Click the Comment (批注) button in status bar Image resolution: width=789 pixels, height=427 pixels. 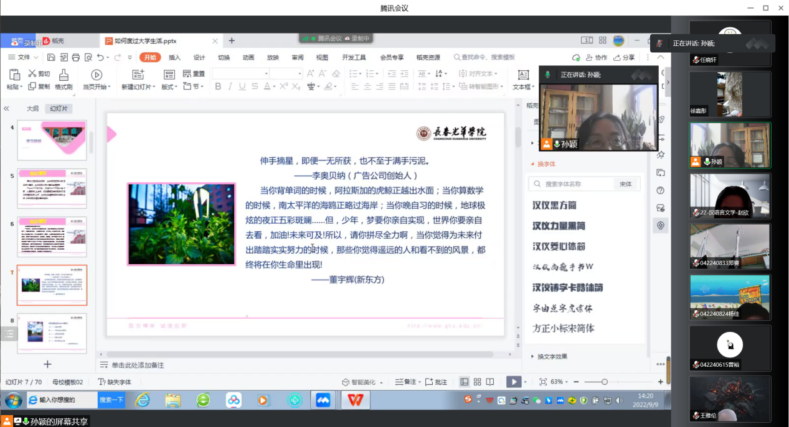(437, 382)
